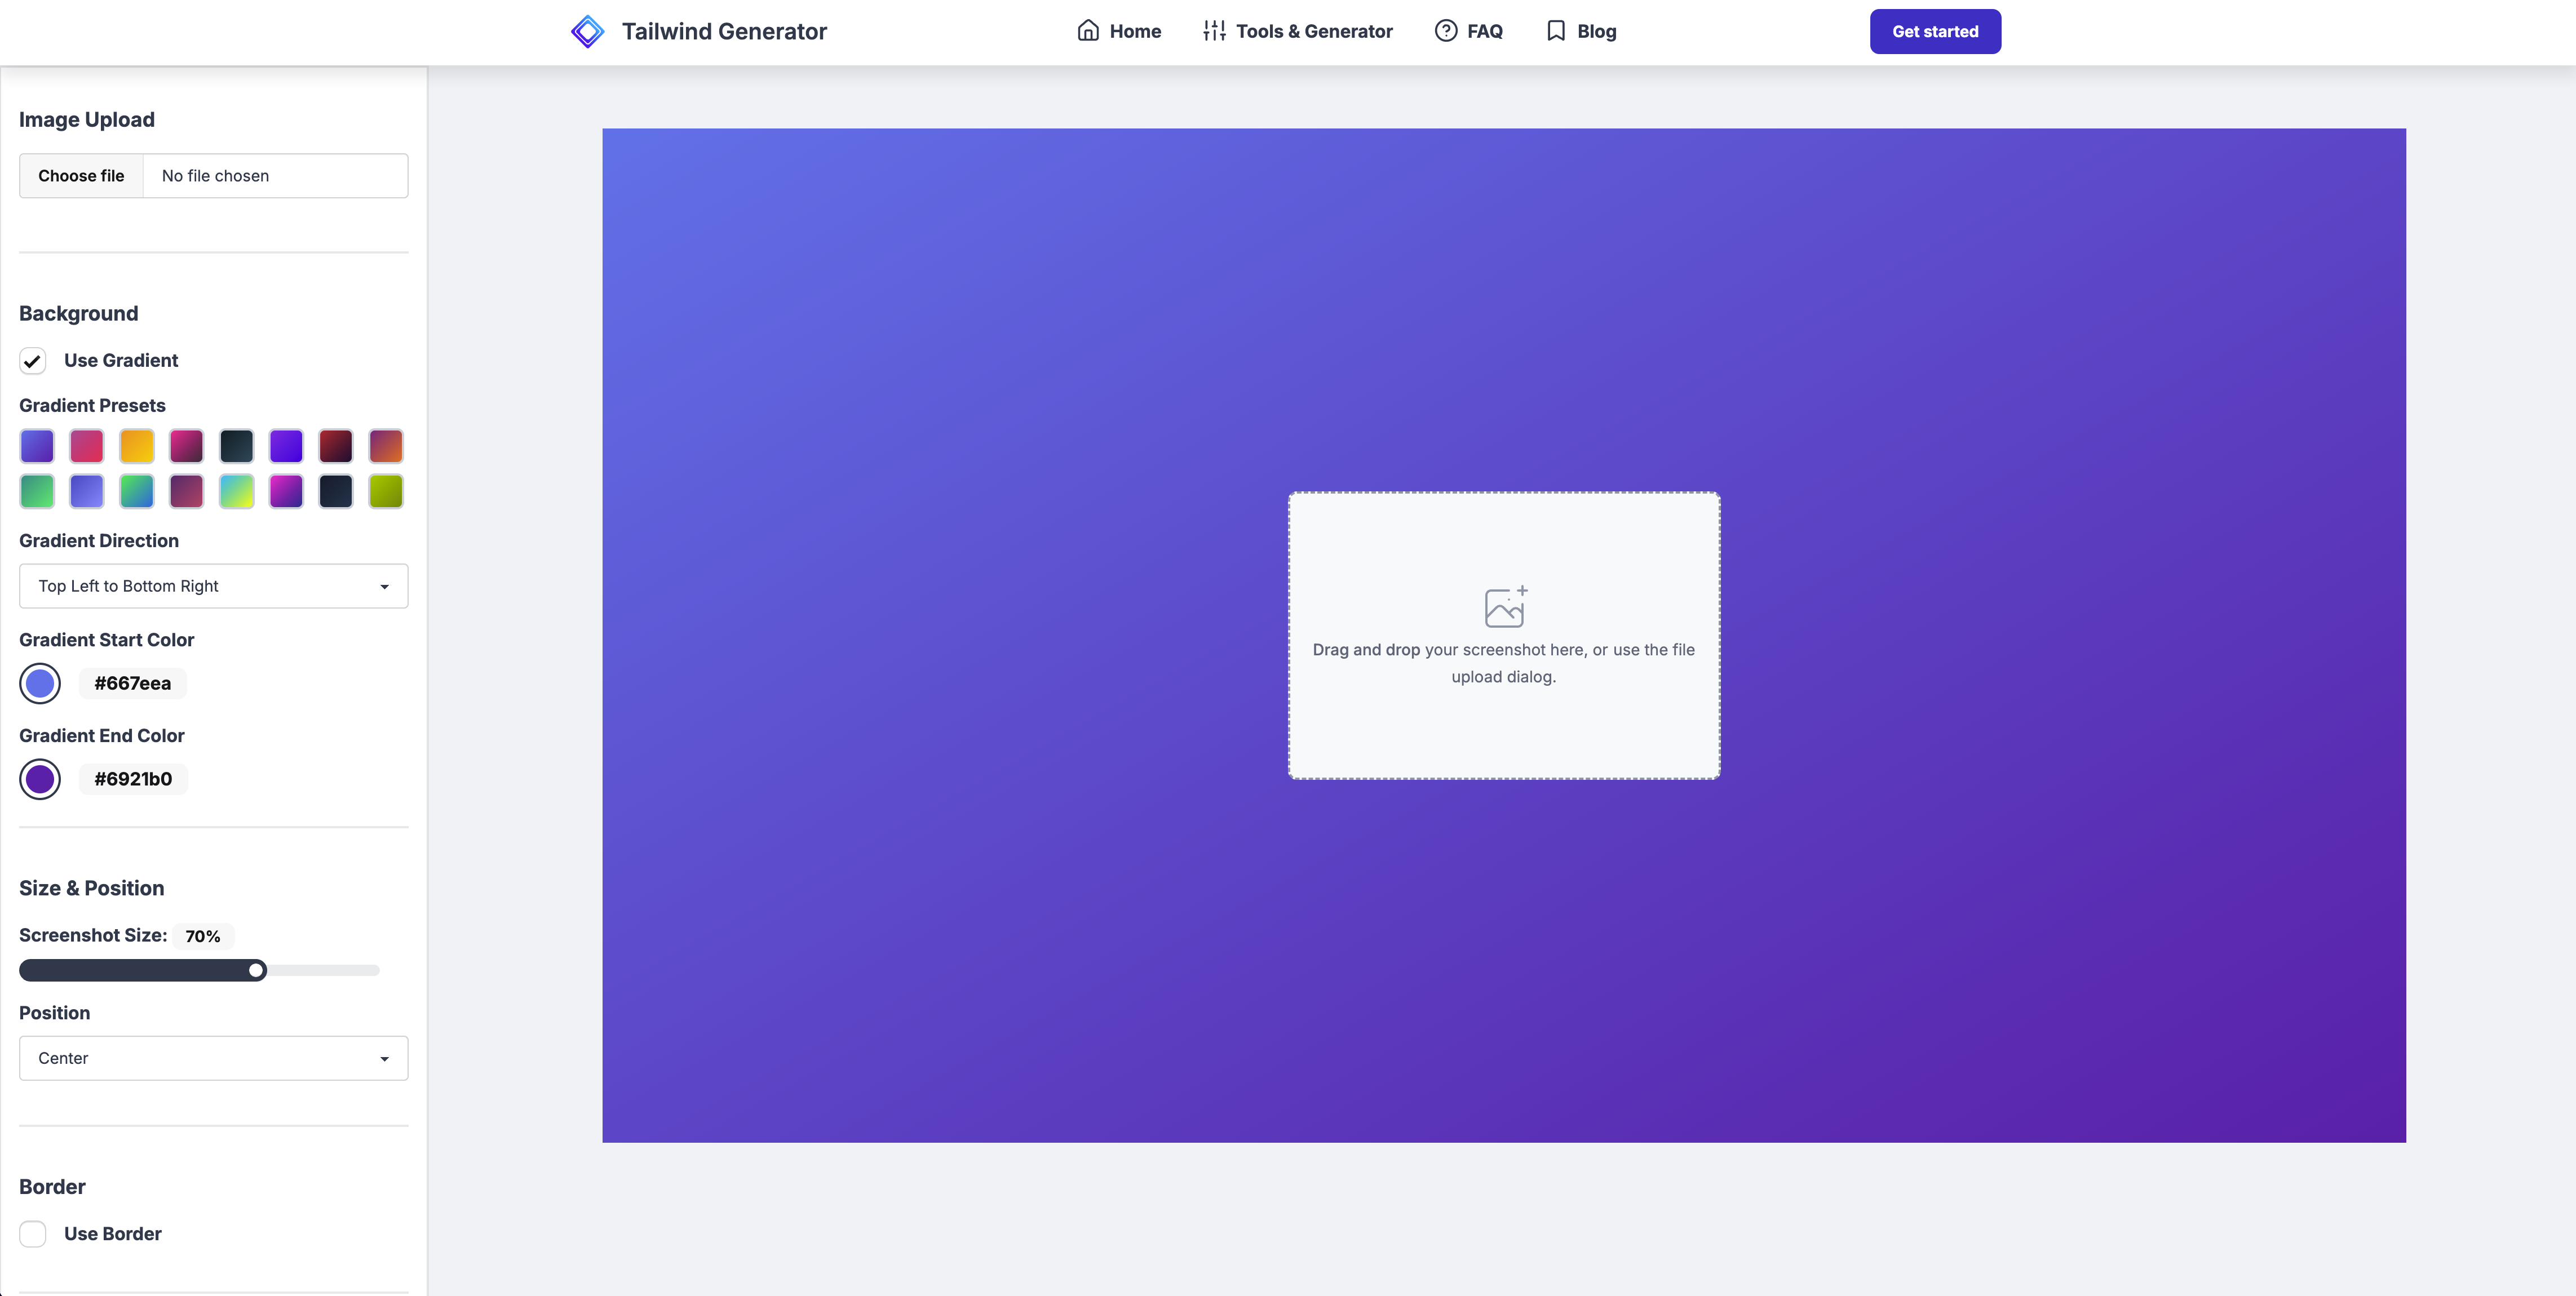Select the purple-to-orange gradient preset
Screen dimensions: 2576x1296
coord(386,445)
